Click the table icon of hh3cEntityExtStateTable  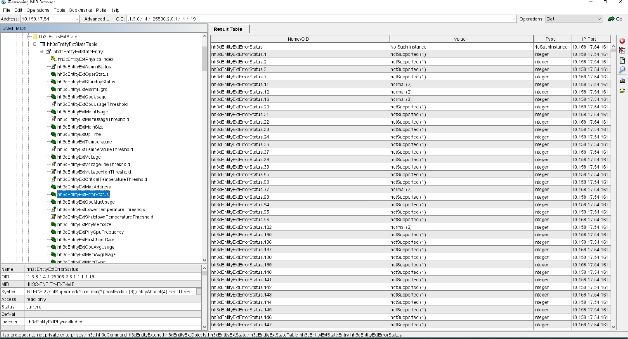[42, 44]
